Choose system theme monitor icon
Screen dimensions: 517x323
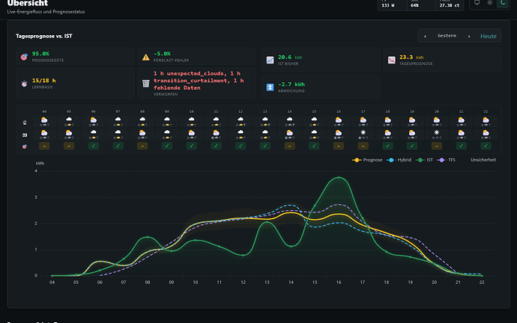(x=477, y=3)
